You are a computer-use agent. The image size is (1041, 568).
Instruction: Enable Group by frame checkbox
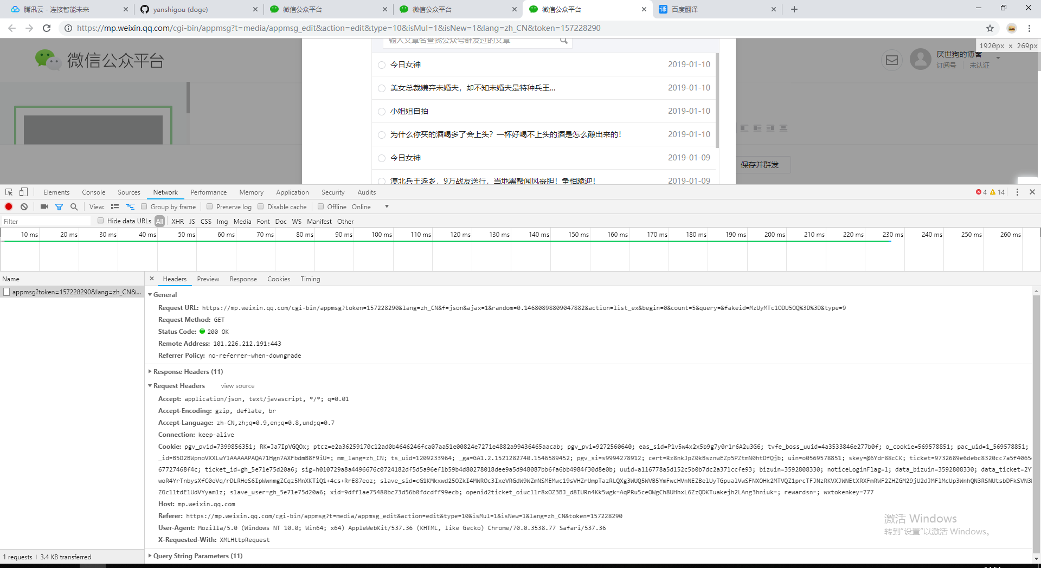point(144,206)
